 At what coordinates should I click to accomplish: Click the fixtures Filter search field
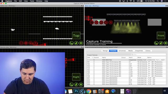(x=148, y=55)
